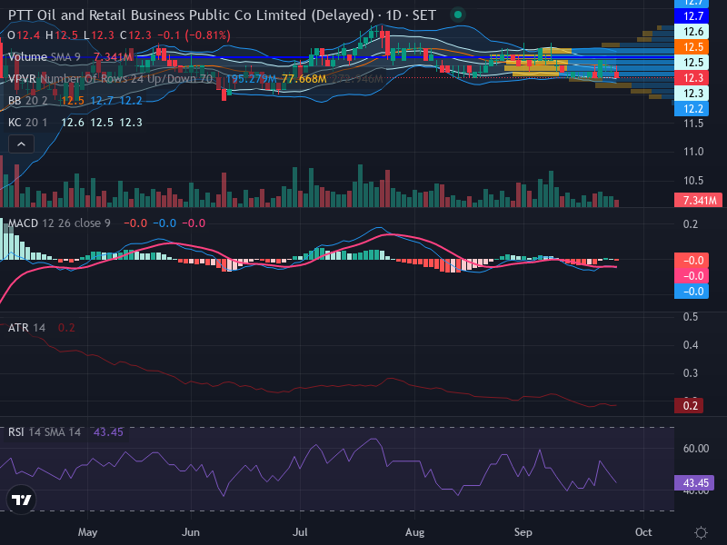This screenshot has height=545, width=727.
Task: Collapse the indicator legend with the chevron button
Action: tap(21, 144)
